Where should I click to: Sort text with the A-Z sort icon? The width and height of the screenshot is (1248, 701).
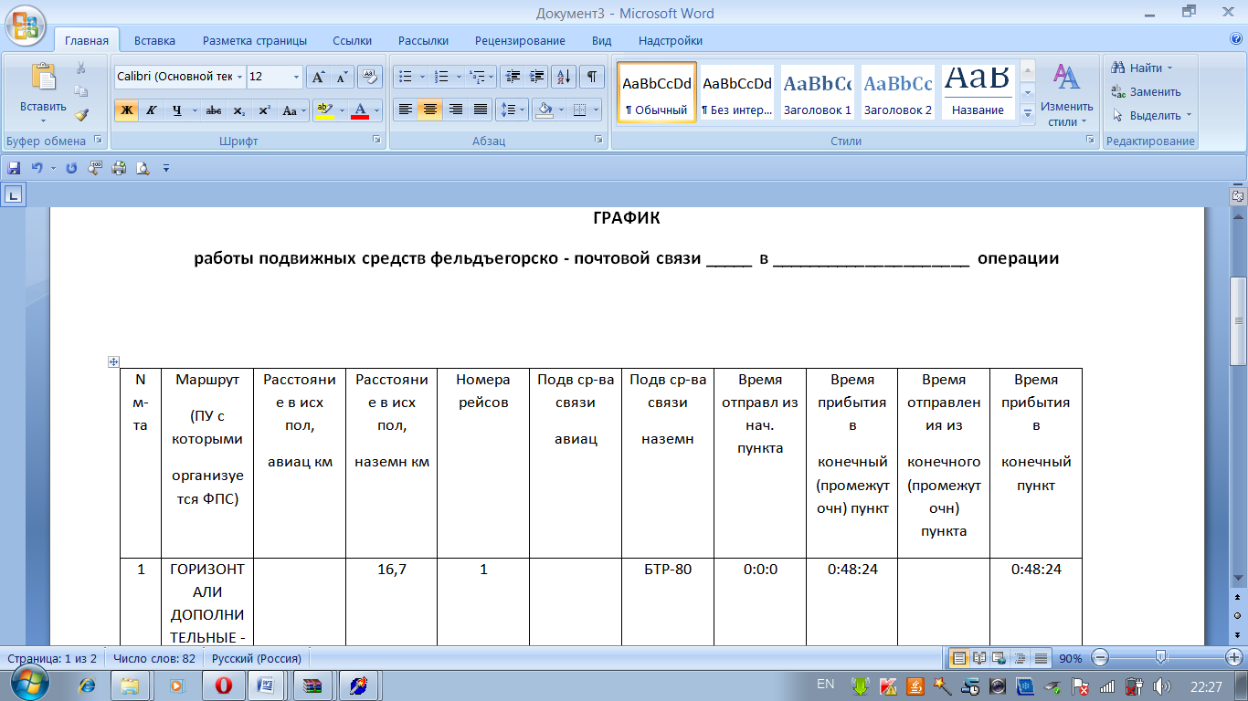click(x=565, y=77)
